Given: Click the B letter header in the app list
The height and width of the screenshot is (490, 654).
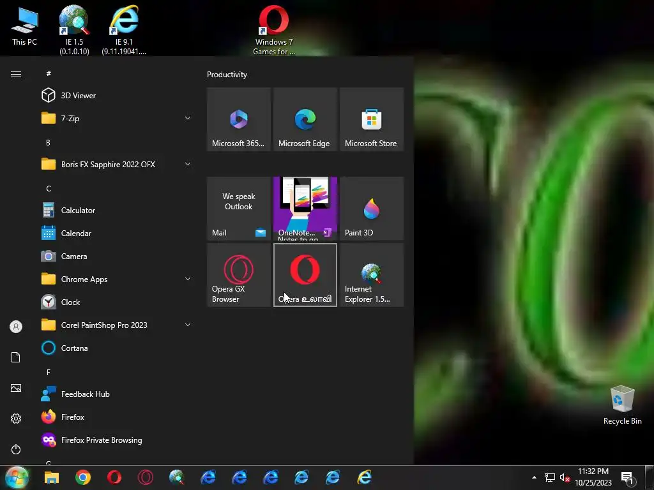Looking at the screenshot, I should pos(48,142).
